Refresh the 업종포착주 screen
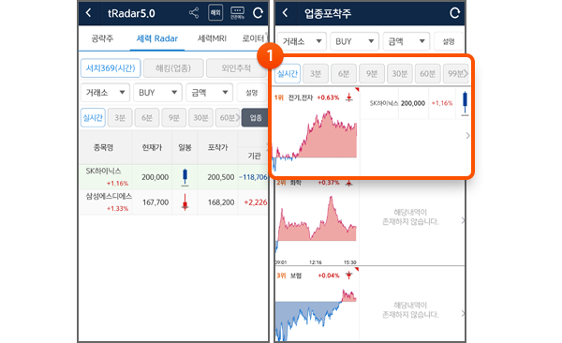The width and height of the screenshot is (562, 343). [x=455, y=13]
